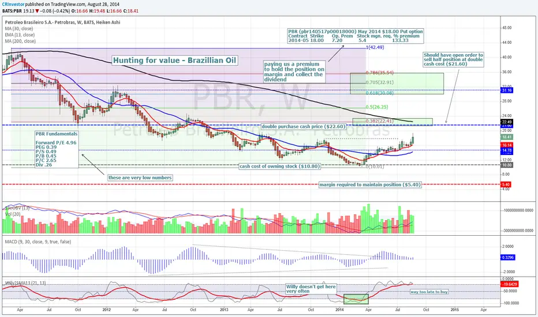Click the green 18.41 last price tag

507,137
